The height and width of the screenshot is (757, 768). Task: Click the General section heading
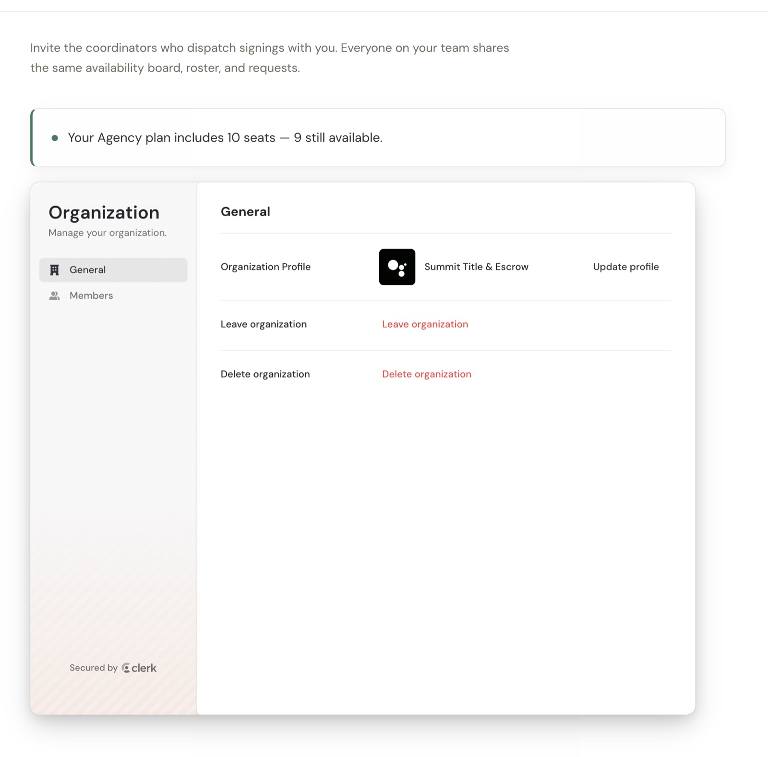[x=245, y=212]
